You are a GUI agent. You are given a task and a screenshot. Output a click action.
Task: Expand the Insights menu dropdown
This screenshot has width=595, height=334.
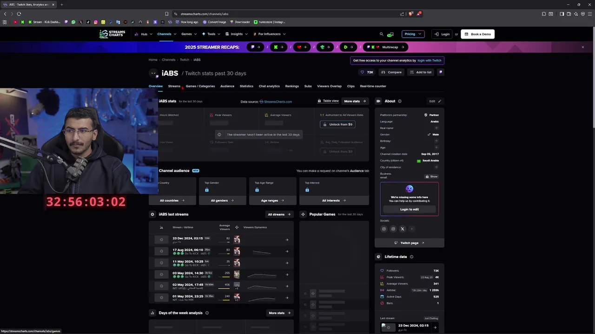click(x=237, y=34)
